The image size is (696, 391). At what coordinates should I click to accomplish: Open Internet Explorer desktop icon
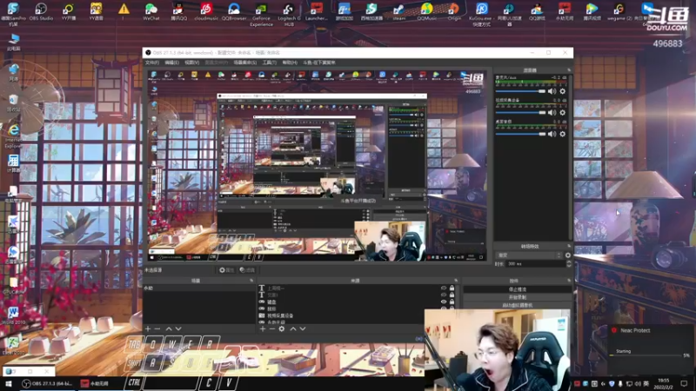[x=13, y=136]
